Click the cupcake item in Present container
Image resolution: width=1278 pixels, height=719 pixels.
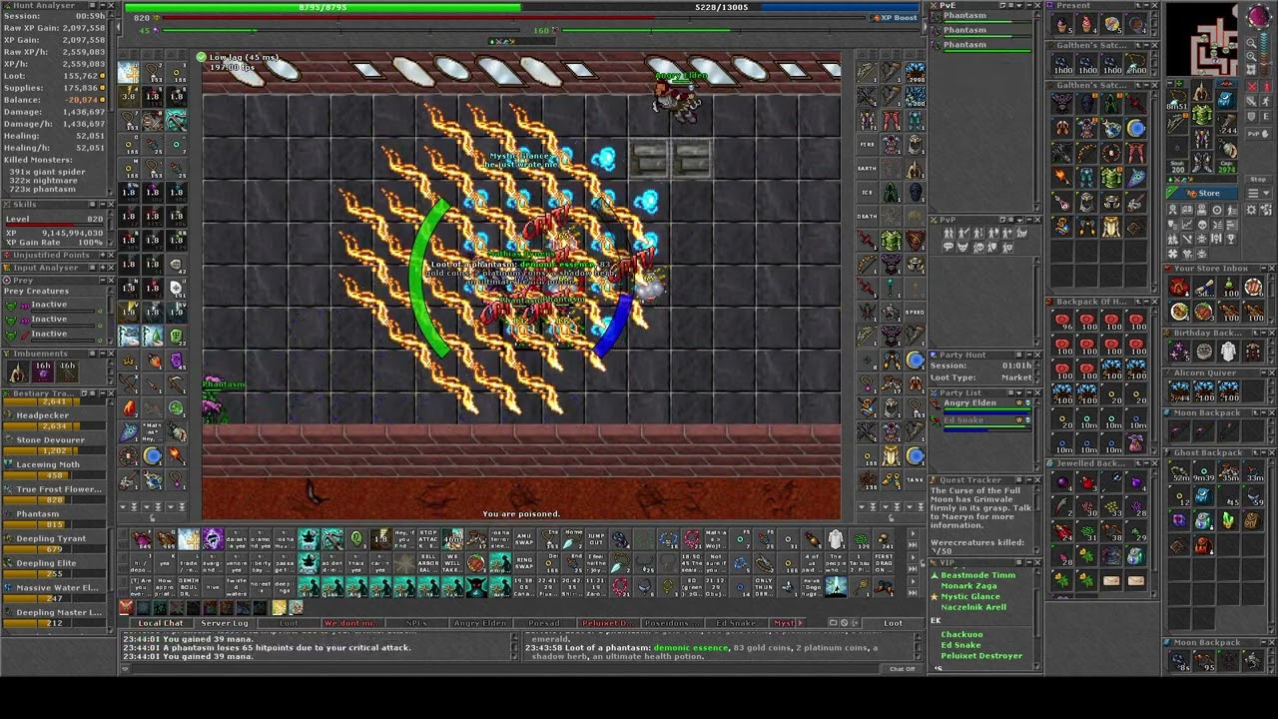click(x=1061, y=24)
